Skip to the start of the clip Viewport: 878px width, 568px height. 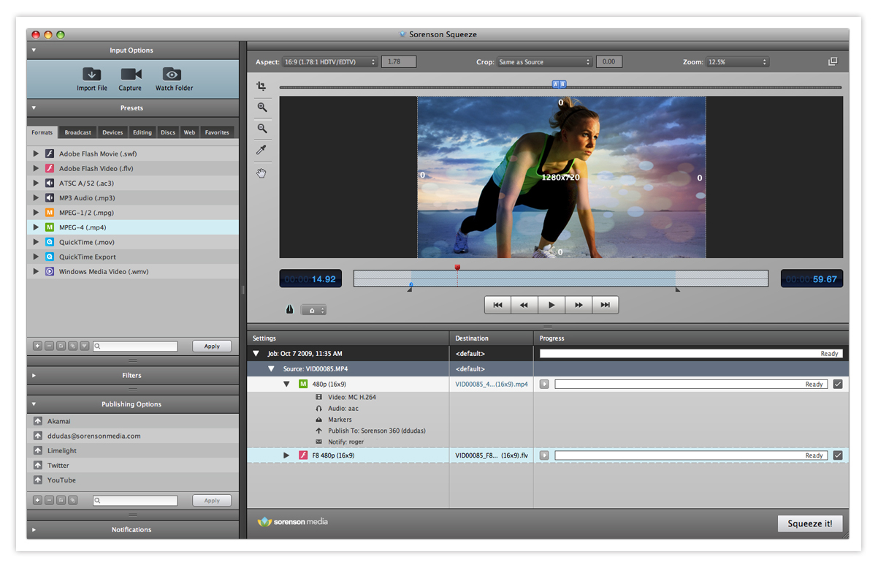click(x=497, y=305)
